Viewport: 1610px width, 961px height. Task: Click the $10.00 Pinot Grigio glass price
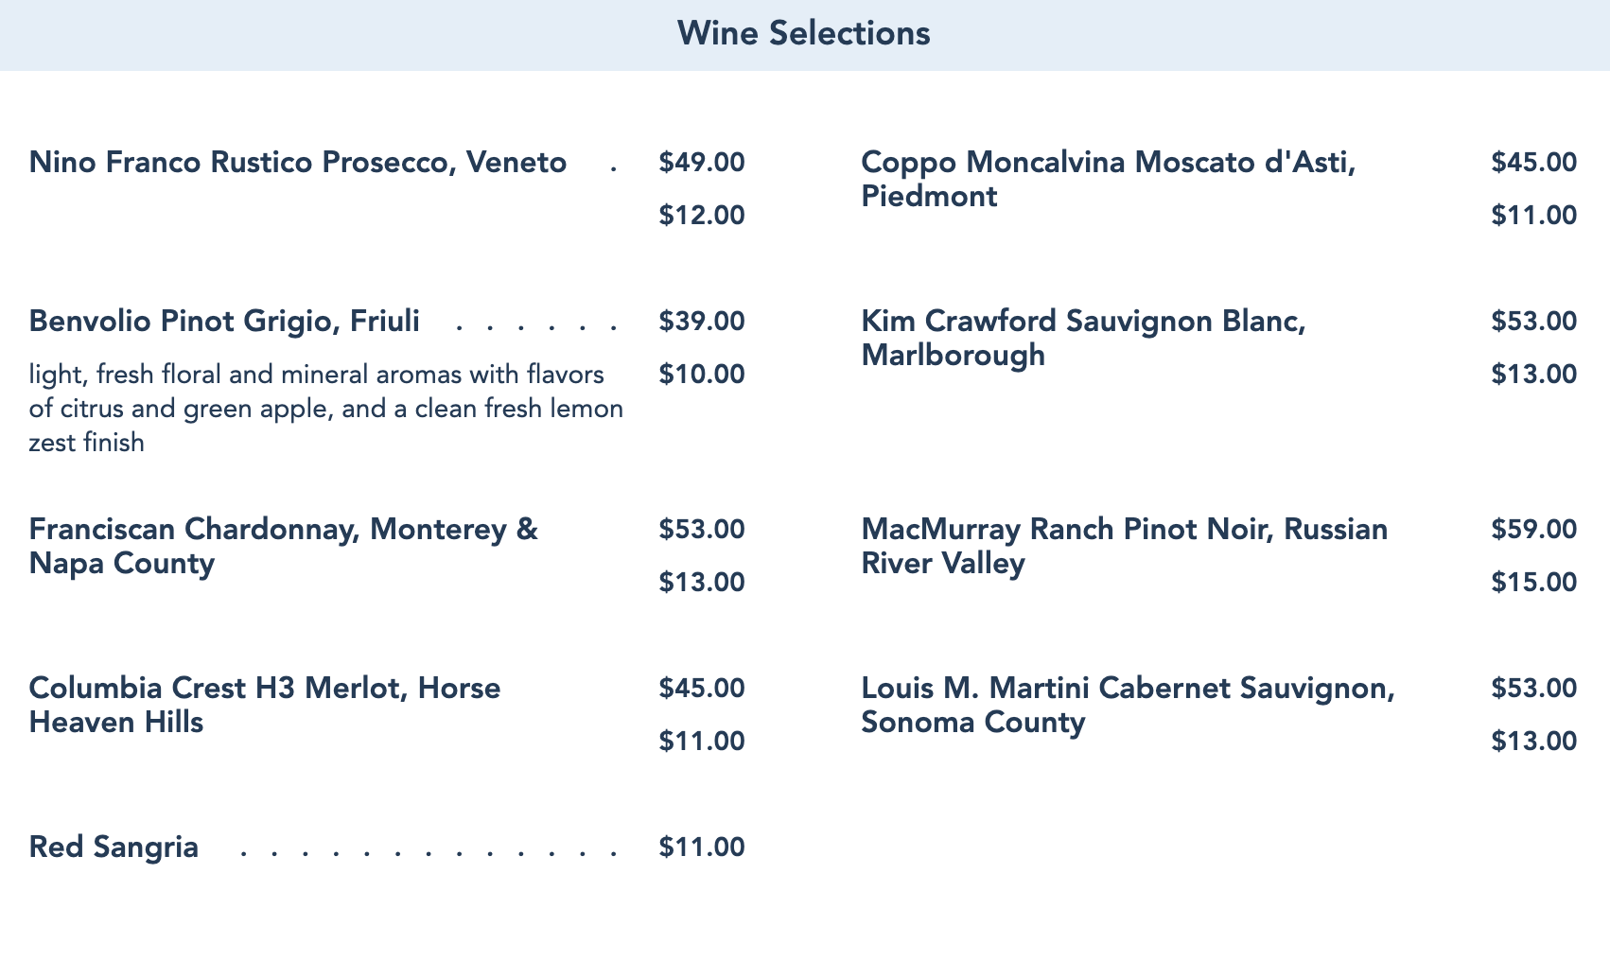pyautogui.click(x=702, y=375)
